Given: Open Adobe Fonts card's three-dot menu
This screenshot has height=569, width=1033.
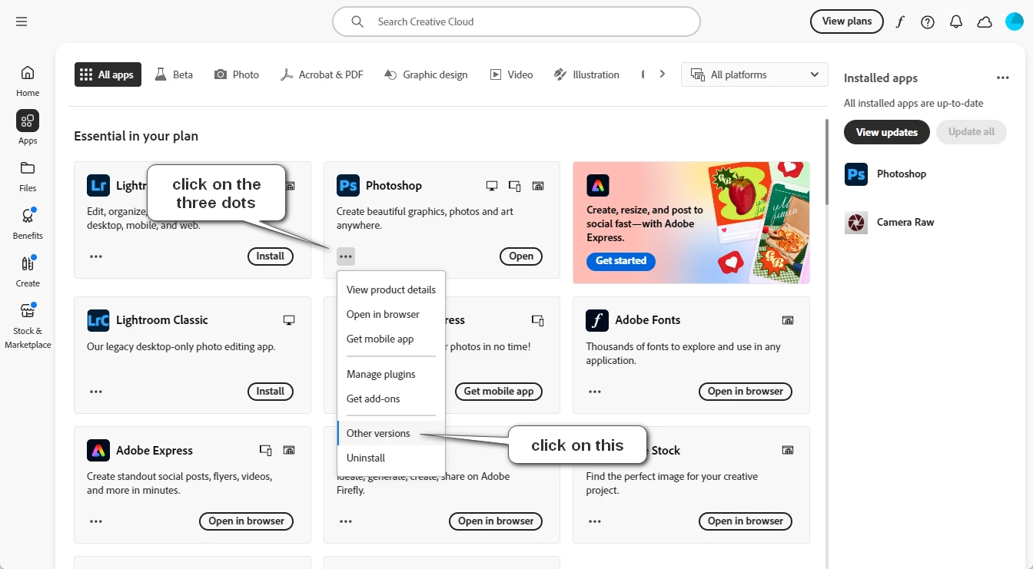Looking at the screenshot, I should (x=595, y=392).
